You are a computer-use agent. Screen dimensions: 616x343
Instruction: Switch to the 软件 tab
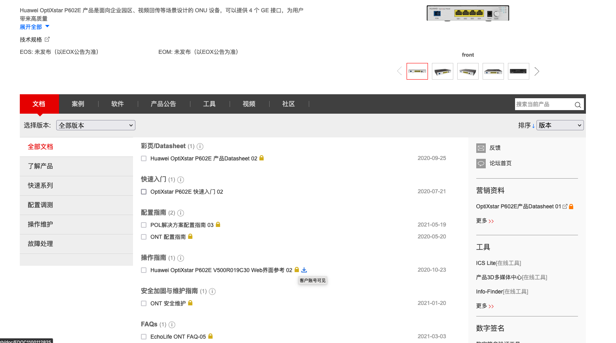click(118, 104)
